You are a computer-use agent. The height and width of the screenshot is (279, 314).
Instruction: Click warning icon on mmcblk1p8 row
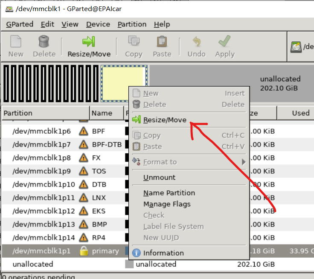tap(84, 158)
